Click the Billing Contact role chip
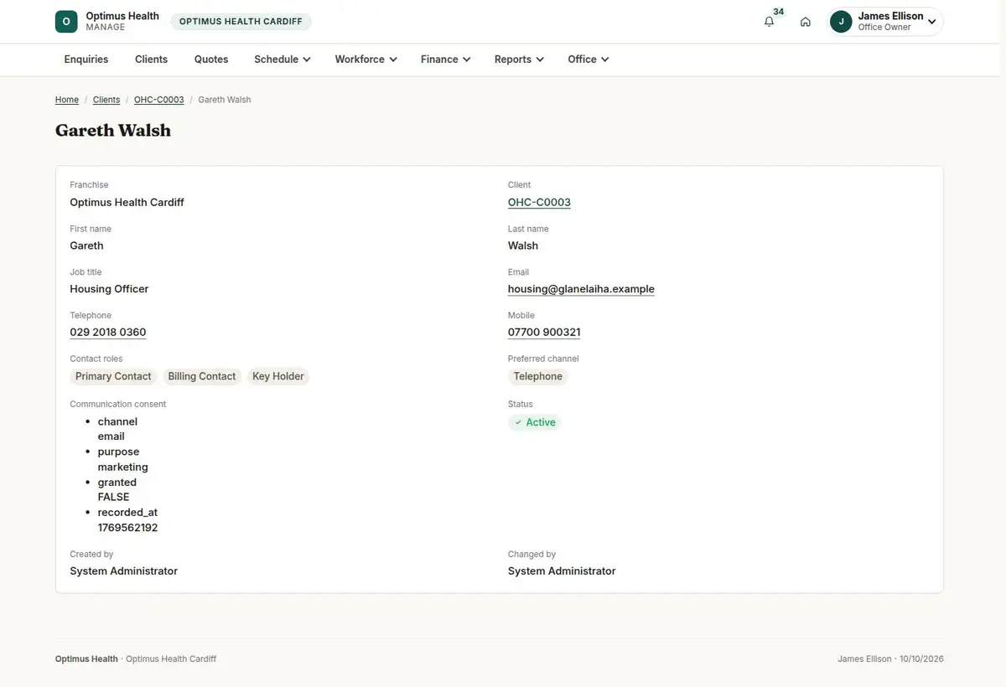This screenshot has width=1006, height=687. tap(202, 377)
